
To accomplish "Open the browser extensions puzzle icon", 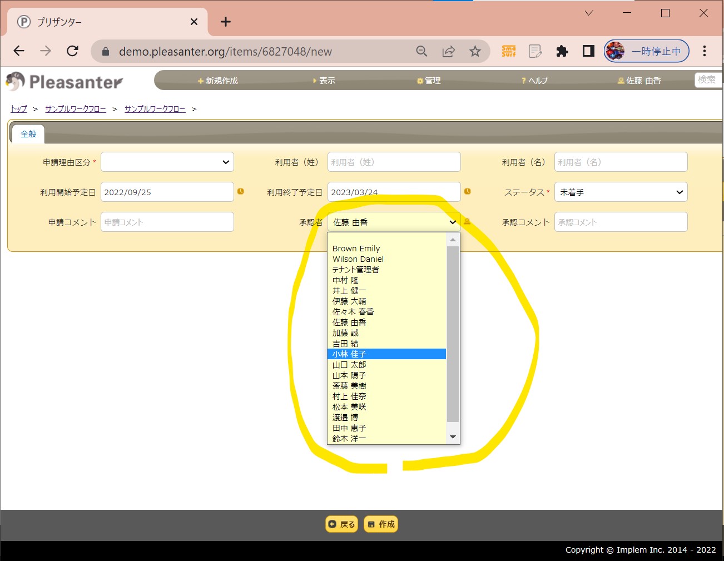I will 562,52.
